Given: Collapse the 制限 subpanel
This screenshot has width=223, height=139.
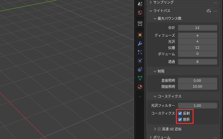Looking at the screenshot, I should click(x=155, y=71).
